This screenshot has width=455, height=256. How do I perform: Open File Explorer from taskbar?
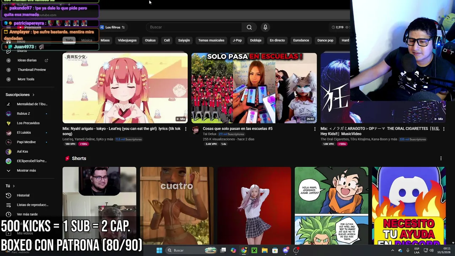click(264, 250)
